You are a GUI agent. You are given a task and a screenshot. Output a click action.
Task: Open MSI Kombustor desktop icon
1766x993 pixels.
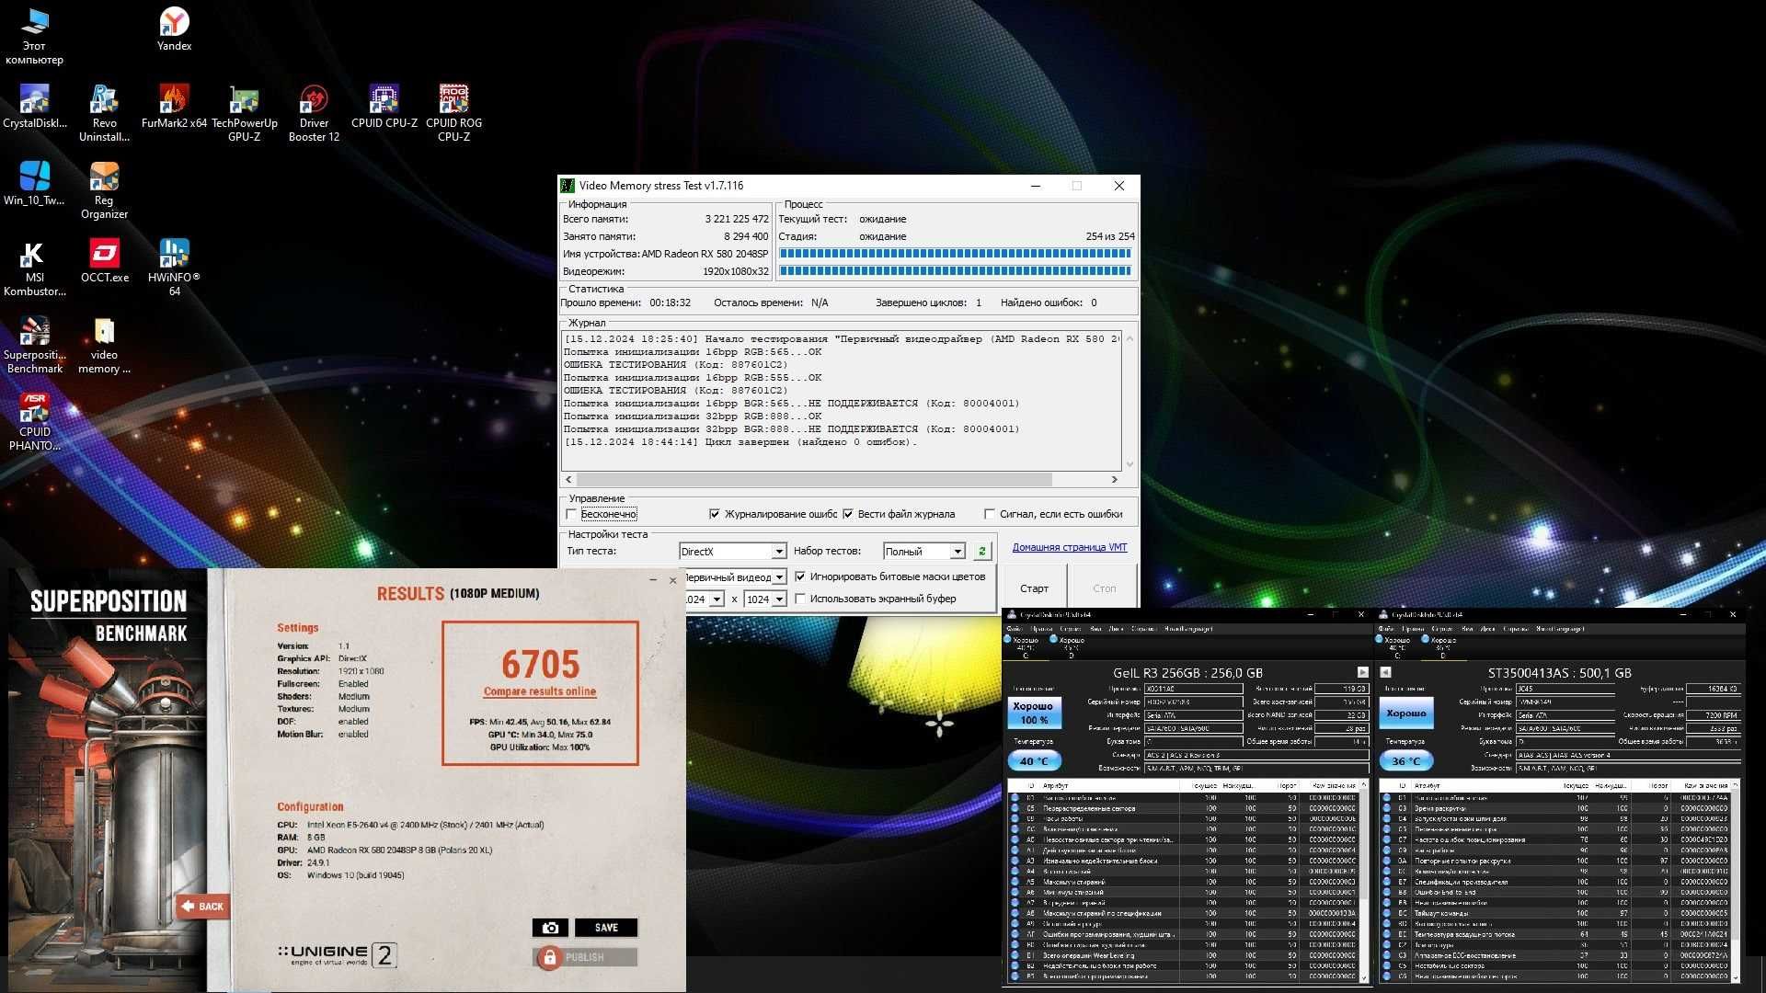(34, 268)
